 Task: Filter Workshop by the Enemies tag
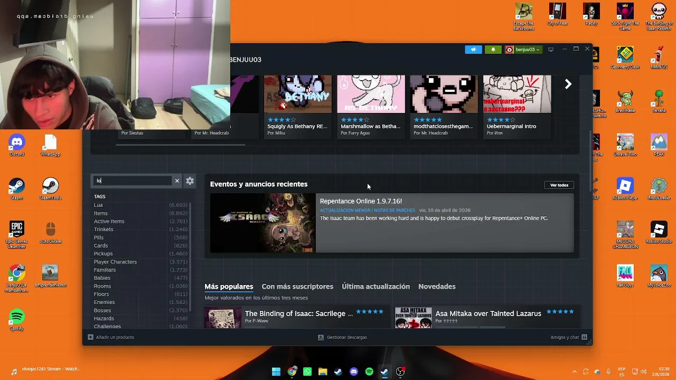(104, 302)
